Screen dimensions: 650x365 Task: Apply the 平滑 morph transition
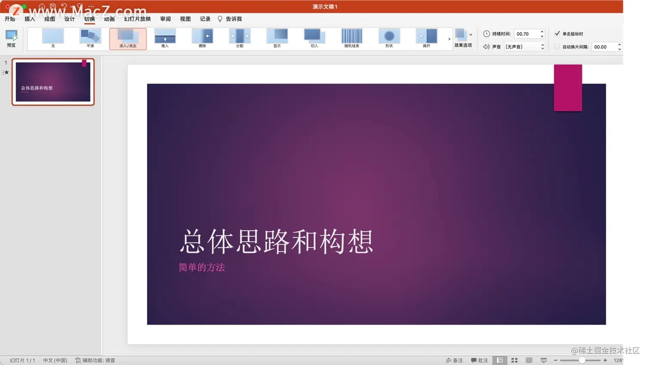coord(90,38)
